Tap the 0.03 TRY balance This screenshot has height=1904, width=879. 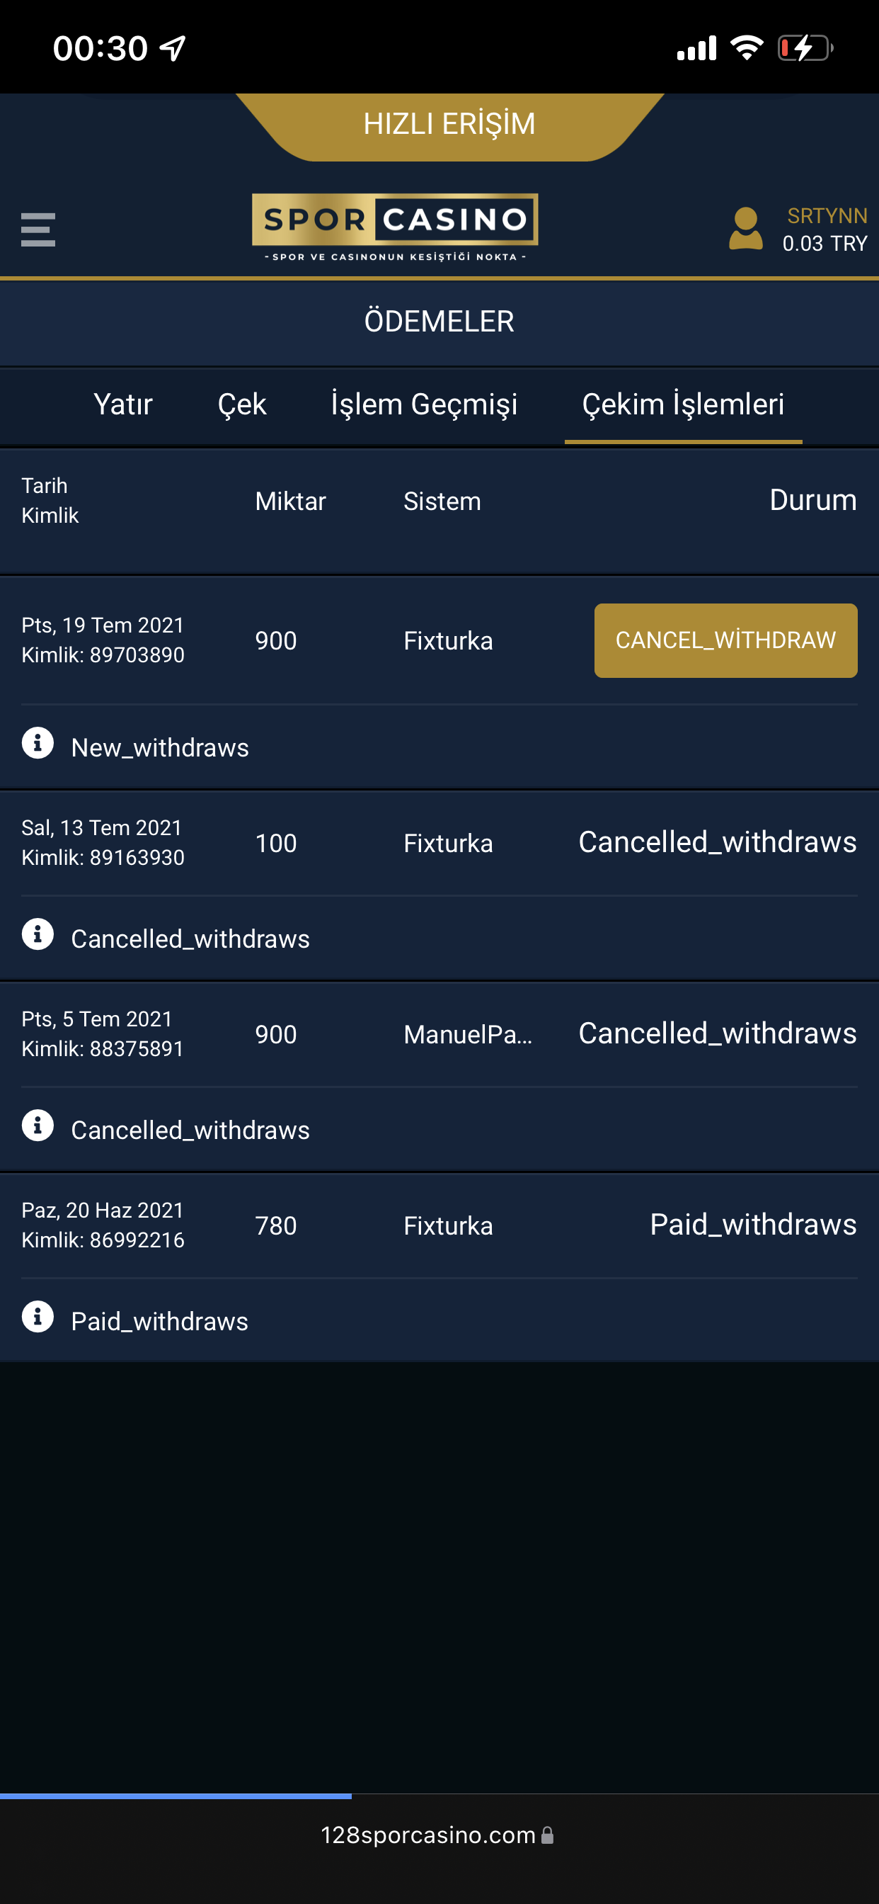tap(825, 243)
